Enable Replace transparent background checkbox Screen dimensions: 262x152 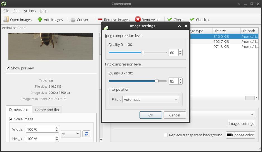coord(166,135)
